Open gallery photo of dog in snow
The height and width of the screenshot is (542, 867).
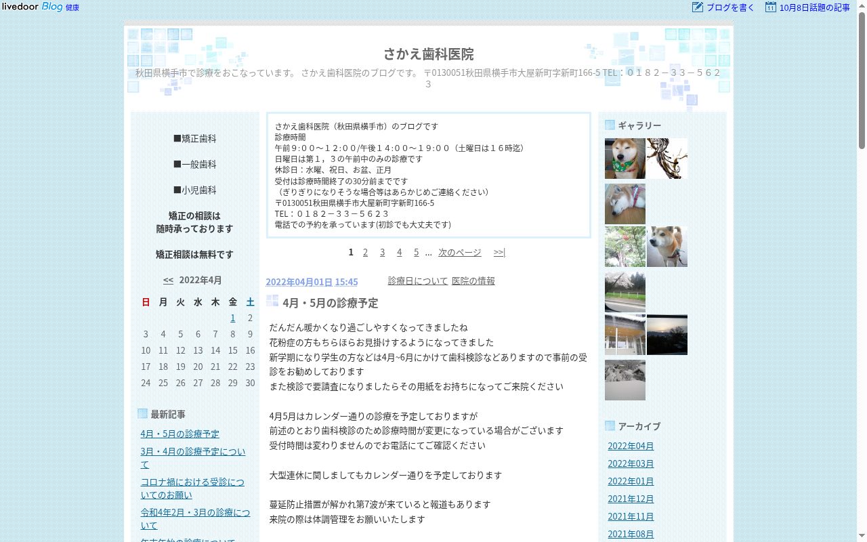(x=667, y=247)
